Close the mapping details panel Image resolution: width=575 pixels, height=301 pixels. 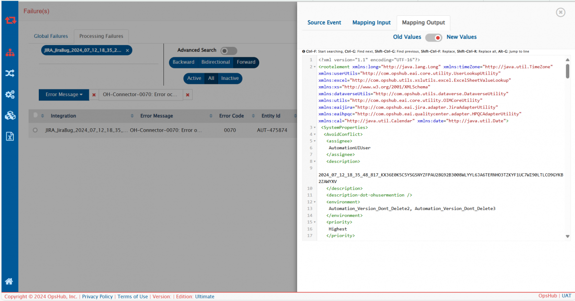tap(560, 12)
